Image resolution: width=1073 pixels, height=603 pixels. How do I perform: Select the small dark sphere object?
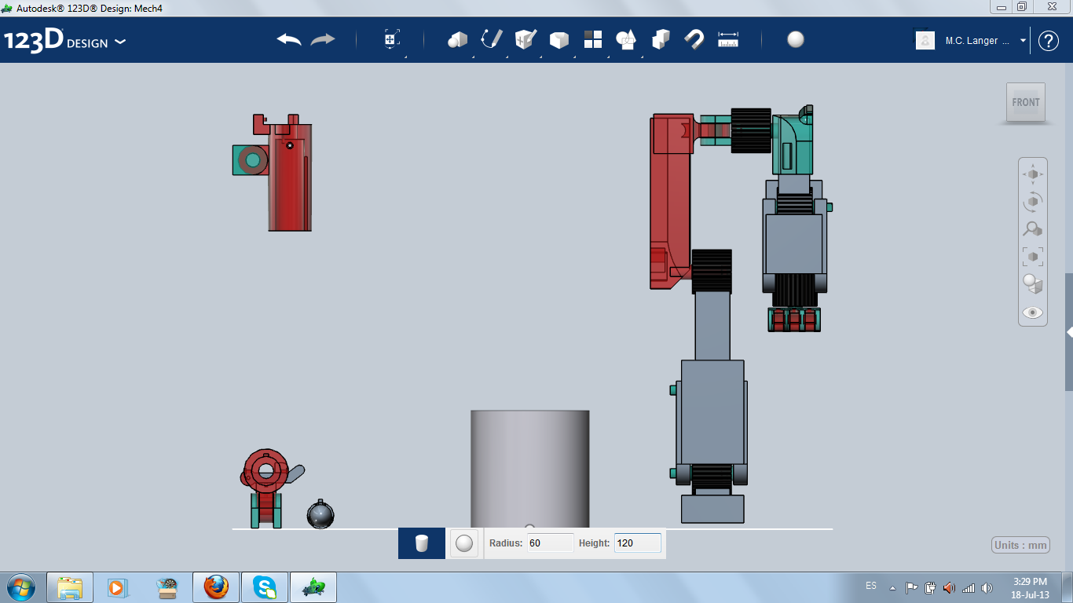(x=320, y=515)
